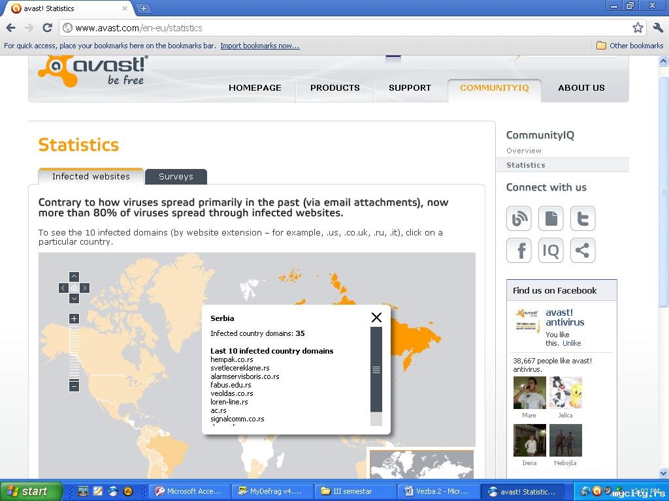Click Mare's Facebook profile thumbnail

click(x=529, y=392)
